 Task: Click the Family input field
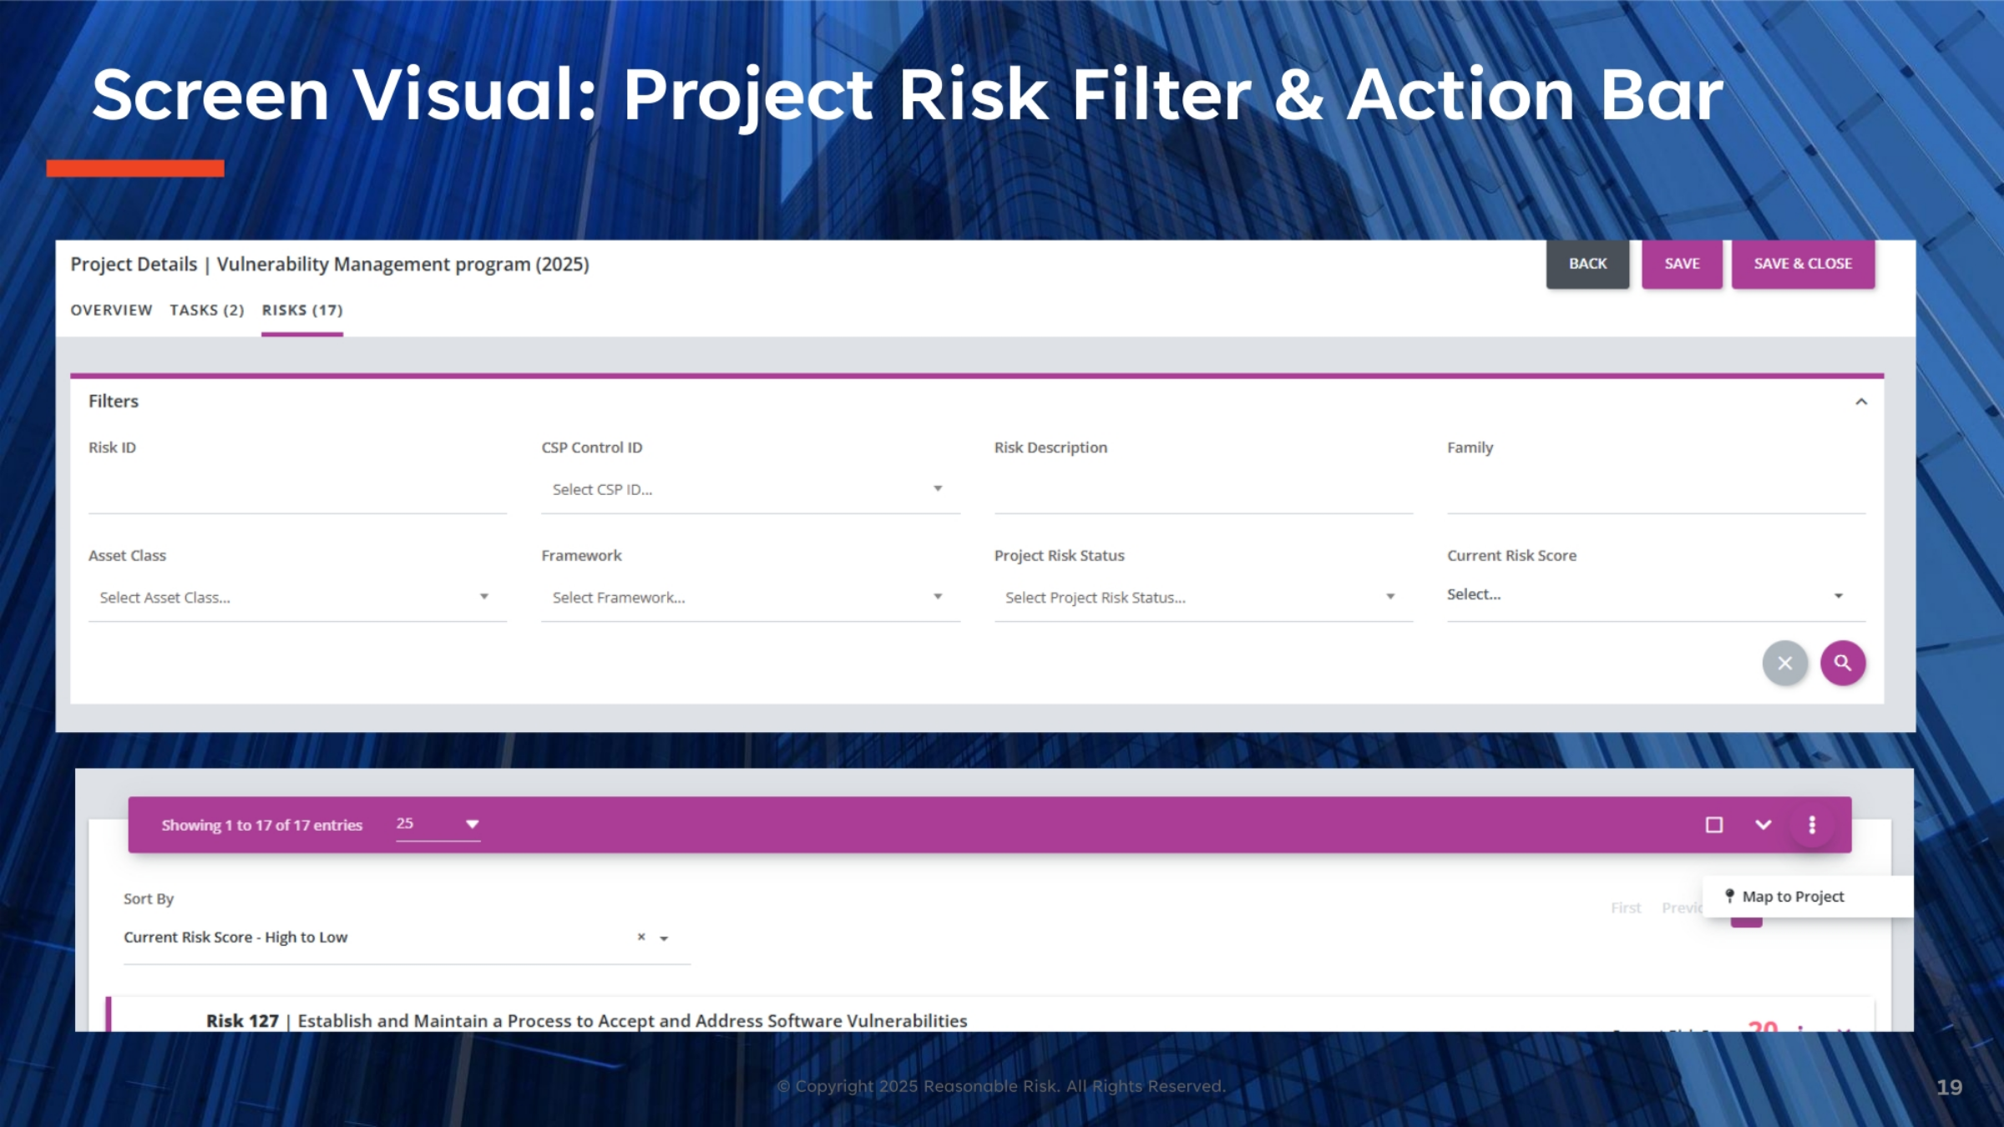1656,490
